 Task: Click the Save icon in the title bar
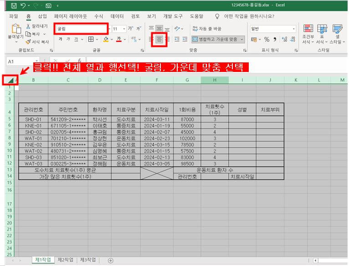pos(14,5)
